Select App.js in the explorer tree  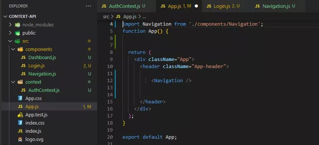(49, 107)
